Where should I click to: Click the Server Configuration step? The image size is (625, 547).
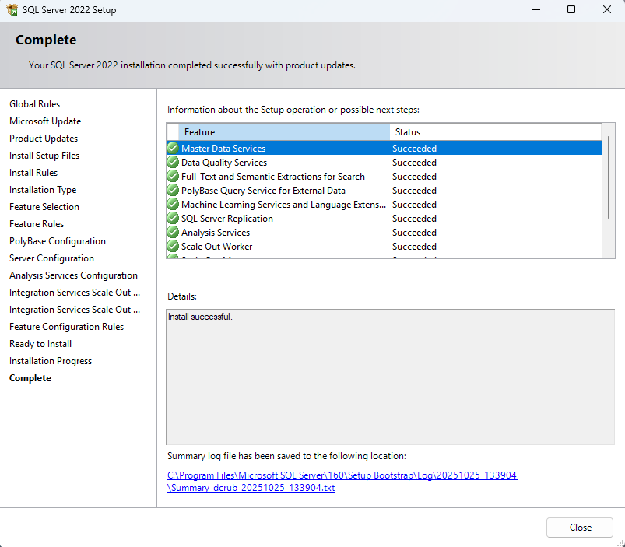pos(52,258)
